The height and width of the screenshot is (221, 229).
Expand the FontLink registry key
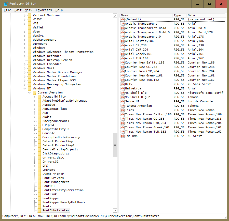34,194
